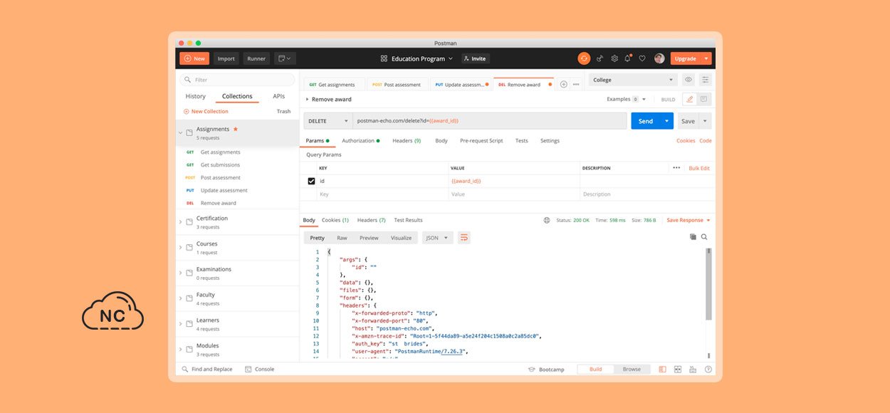The width and height of the screenshot is (890, 413).
Task: Search the response body with magnifier icon
Action: coord(704,237)
